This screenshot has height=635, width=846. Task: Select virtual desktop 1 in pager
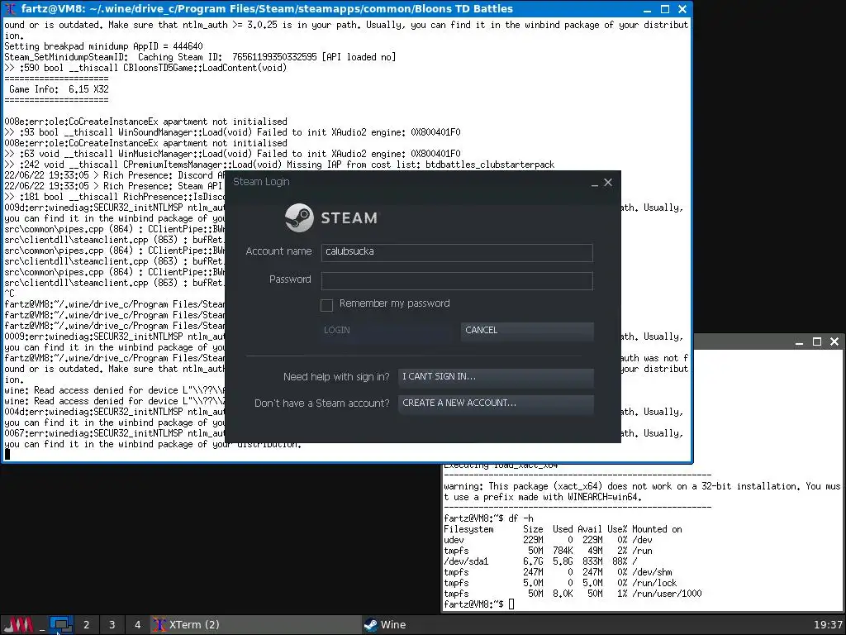click(61, 625)
